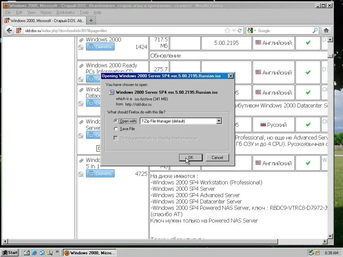Screen dimensions: 343x257
Task: Open the Edit menu
Action: click(x=19, y=12)
